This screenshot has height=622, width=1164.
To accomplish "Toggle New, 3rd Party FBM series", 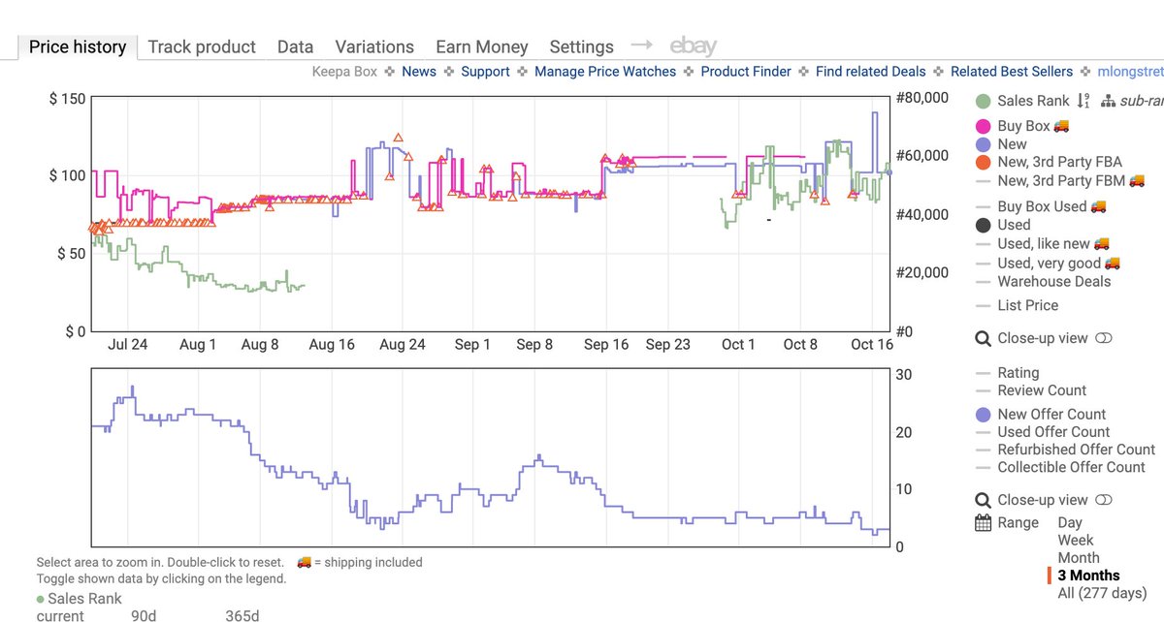I will [1059, 180].
